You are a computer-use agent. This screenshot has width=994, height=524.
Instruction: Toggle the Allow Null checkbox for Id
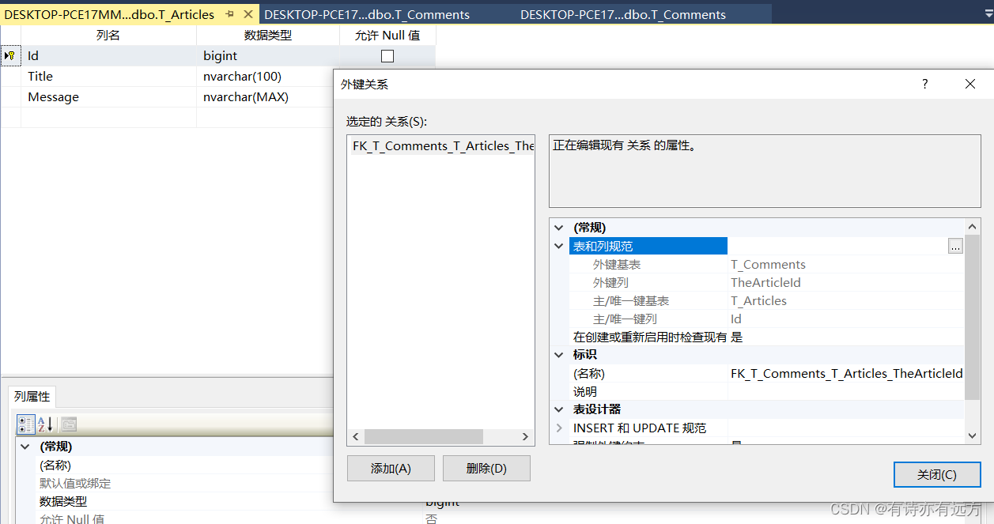tap(387, 56)
